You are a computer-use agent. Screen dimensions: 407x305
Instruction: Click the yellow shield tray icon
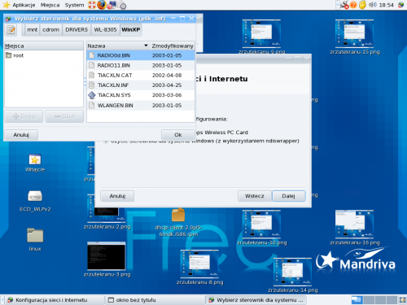(x=362, y=5)
